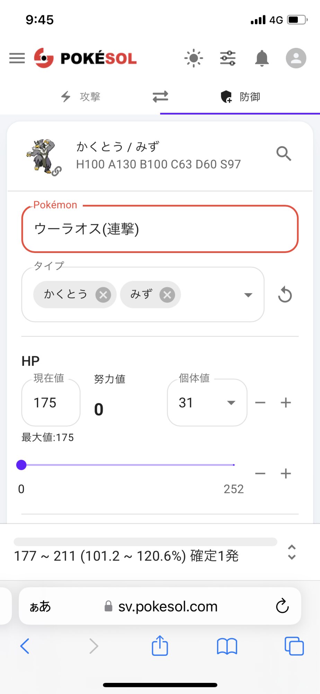Open the HP 個体値 dropdown showing 31
The height and width of the screenshot is (694, 320).
[207, 403]
